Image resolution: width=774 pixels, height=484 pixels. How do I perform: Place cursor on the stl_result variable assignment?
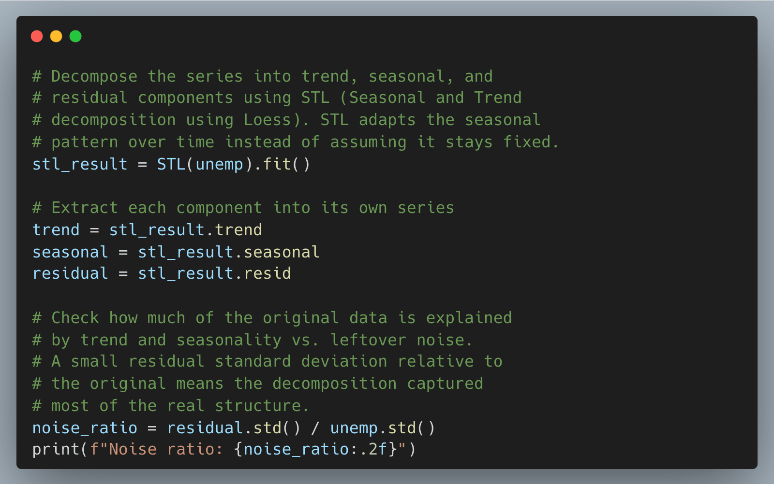click(x=80, y=164)
